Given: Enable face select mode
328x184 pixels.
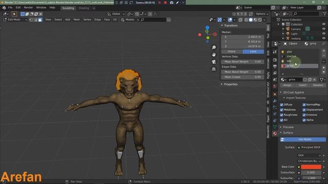Looking at the screenshot, I should pos(40,19).
